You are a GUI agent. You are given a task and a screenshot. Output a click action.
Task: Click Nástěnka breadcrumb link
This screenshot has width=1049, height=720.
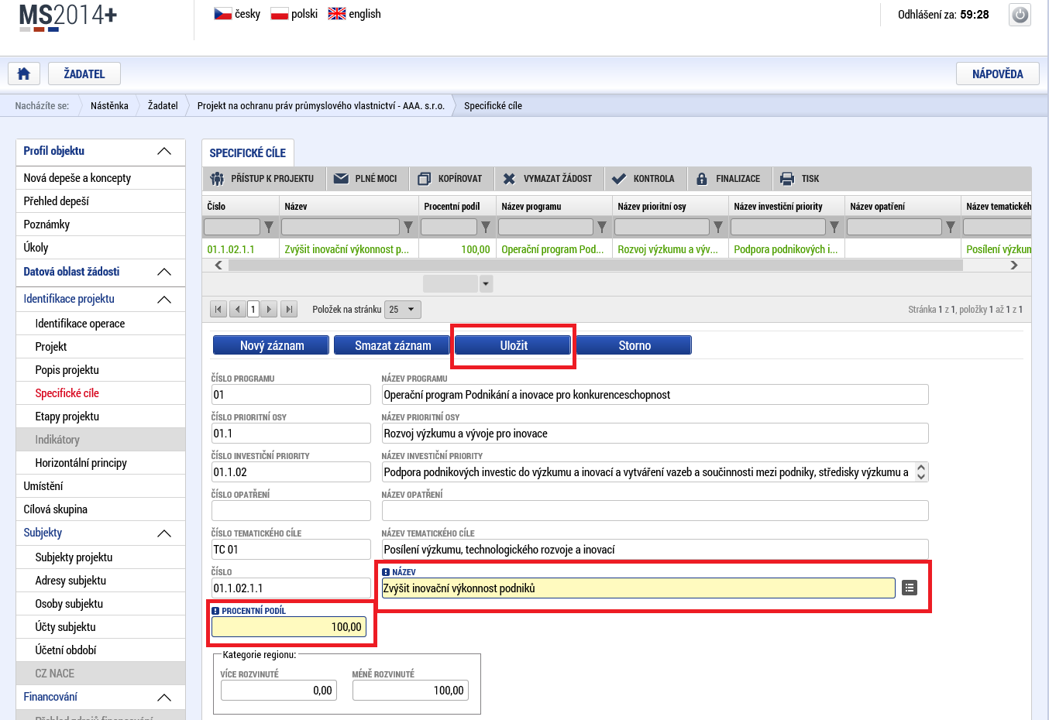tap(109, 106)
